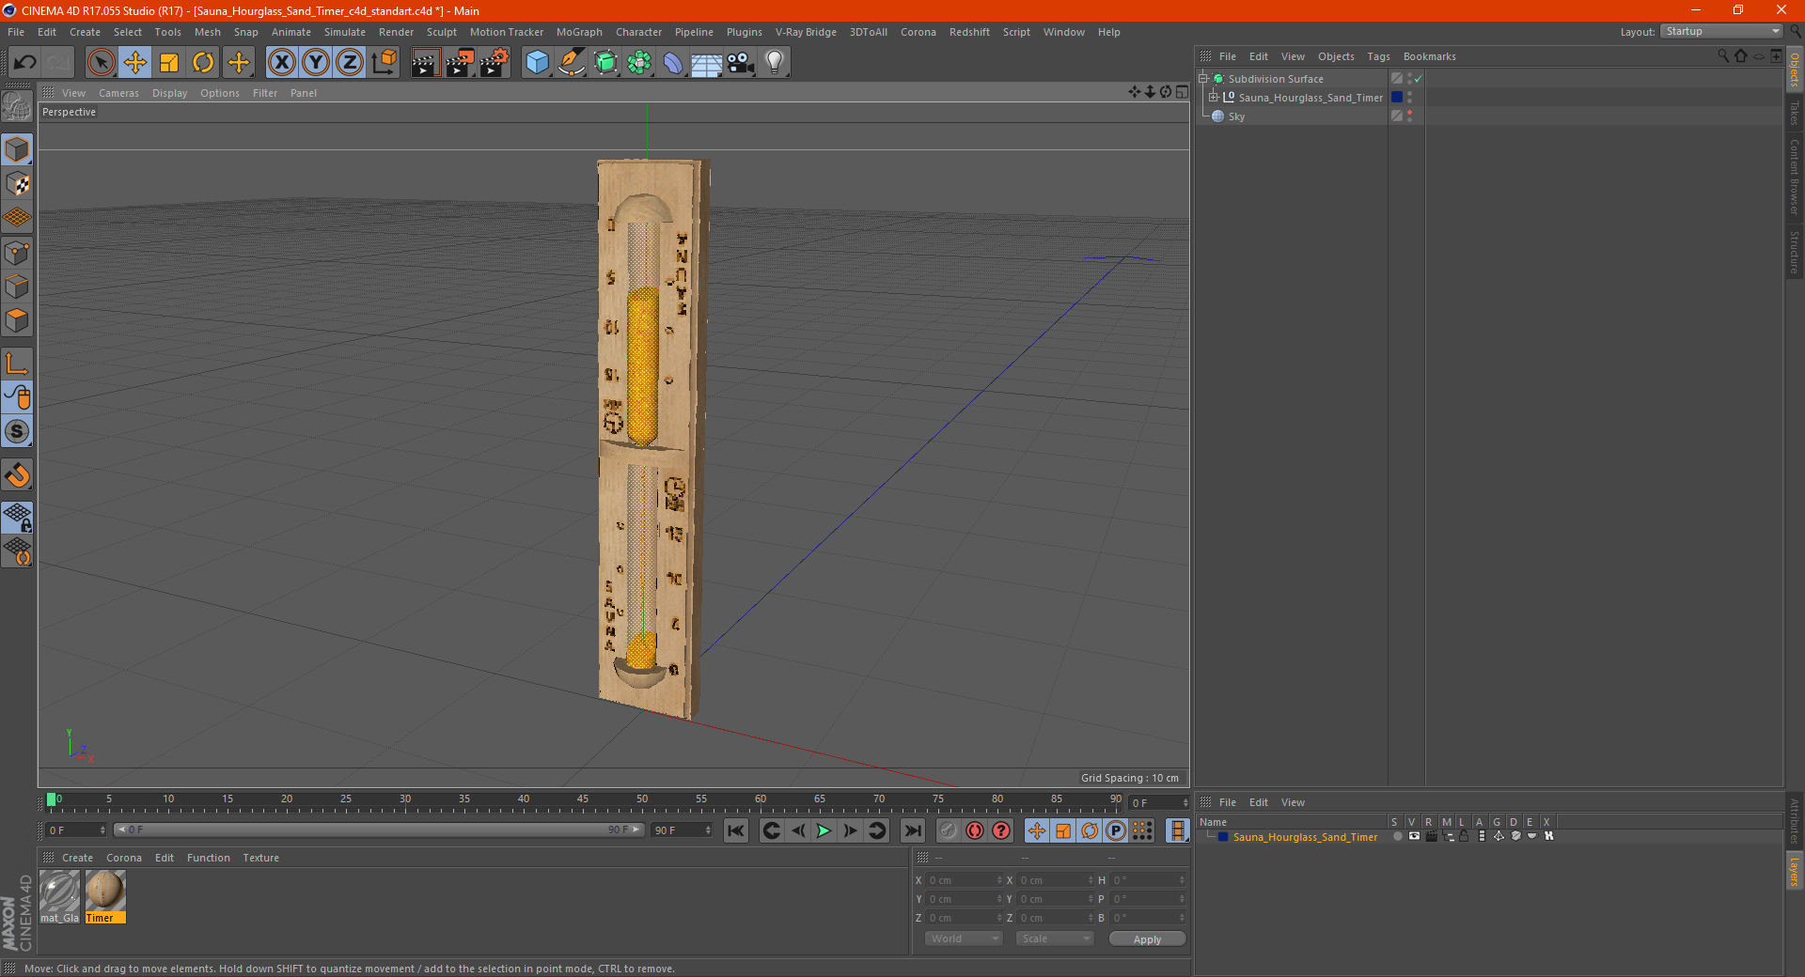Open the Render menu
The height and width of the screenshot is (977, 1805).
click(396, 32)
